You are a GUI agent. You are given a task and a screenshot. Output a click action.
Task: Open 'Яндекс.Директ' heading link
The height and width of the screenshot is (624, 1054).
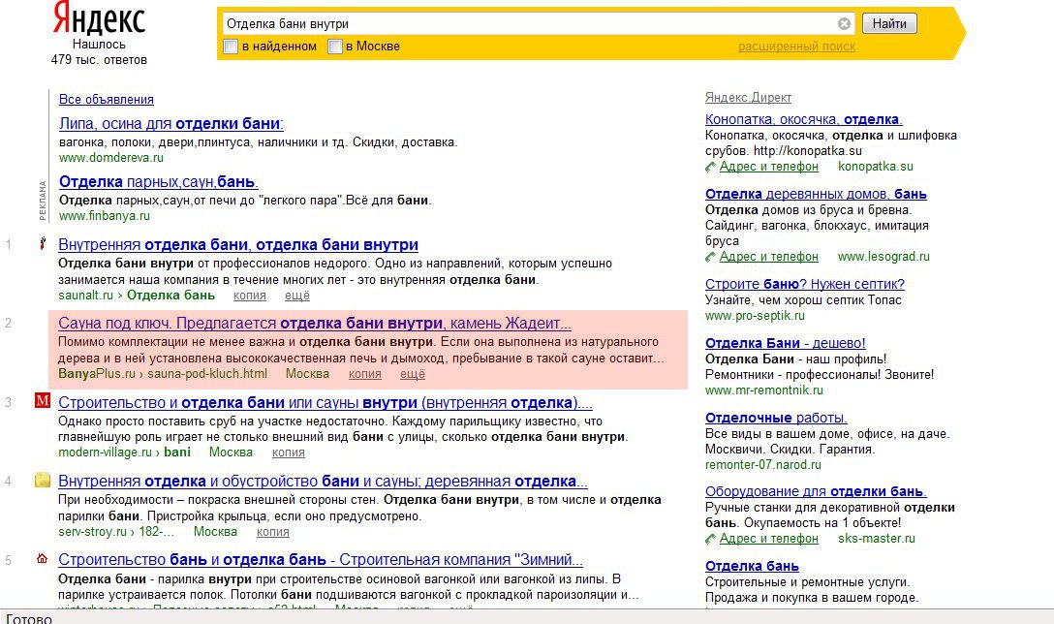click(748, 98)
